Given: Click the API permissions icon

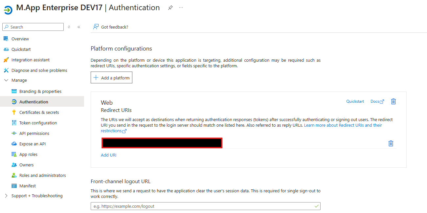Looking at the screenshot, I should [x=14, y=133].
